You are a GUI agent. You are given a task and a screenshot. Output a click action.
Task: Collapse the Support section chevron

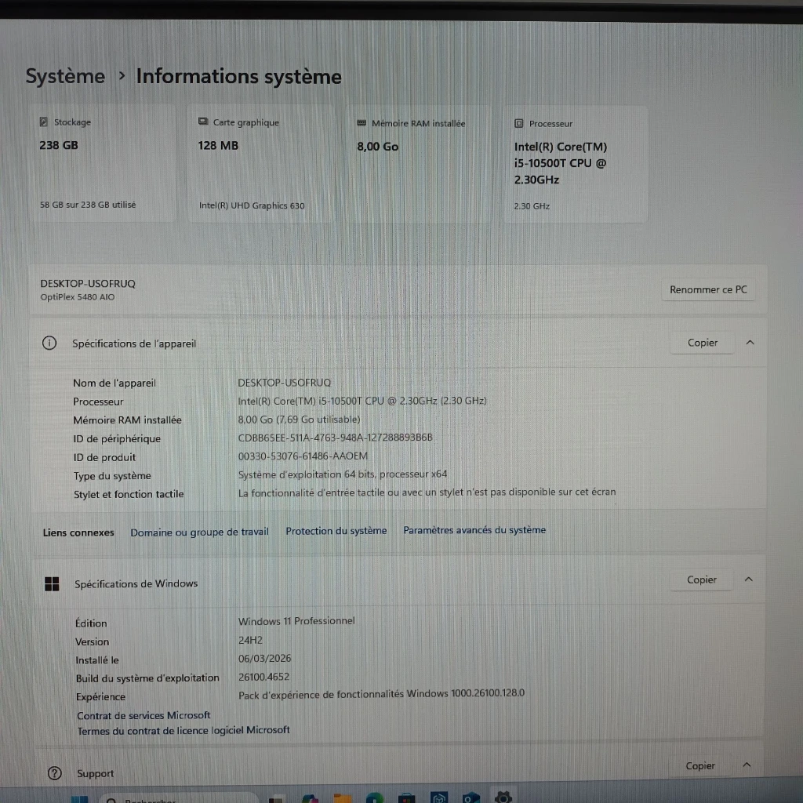[747, 765]
